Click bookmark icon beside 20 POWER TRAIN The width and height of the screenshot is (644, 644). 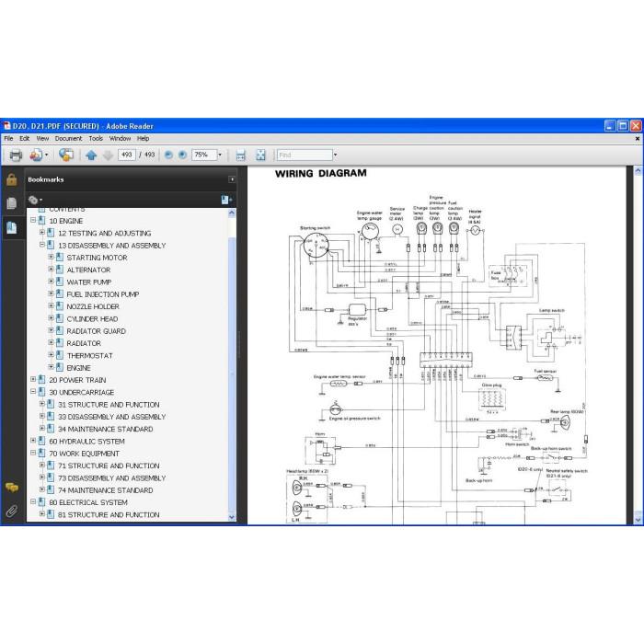(x=42, y=379)
